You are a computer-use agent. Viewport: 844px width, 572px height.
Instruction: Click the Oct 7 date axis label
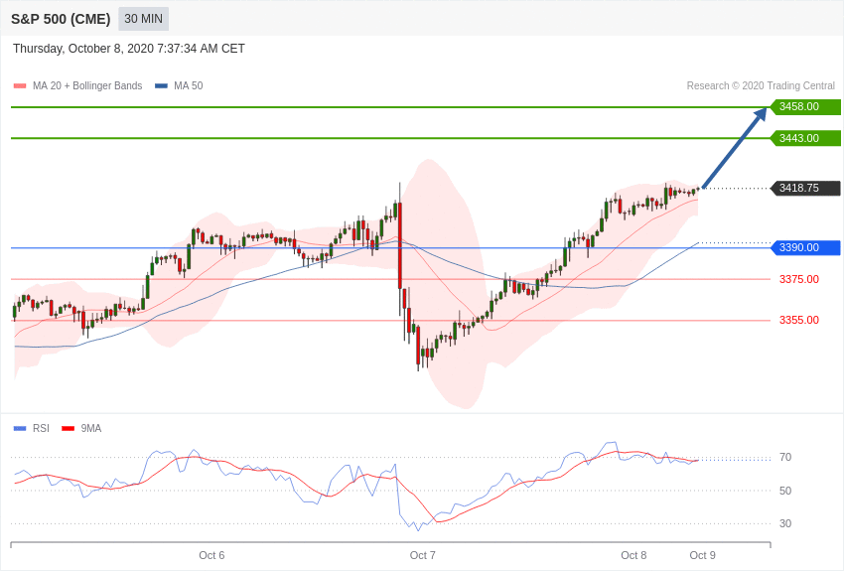pyautogui.click(x=423, y=555)
